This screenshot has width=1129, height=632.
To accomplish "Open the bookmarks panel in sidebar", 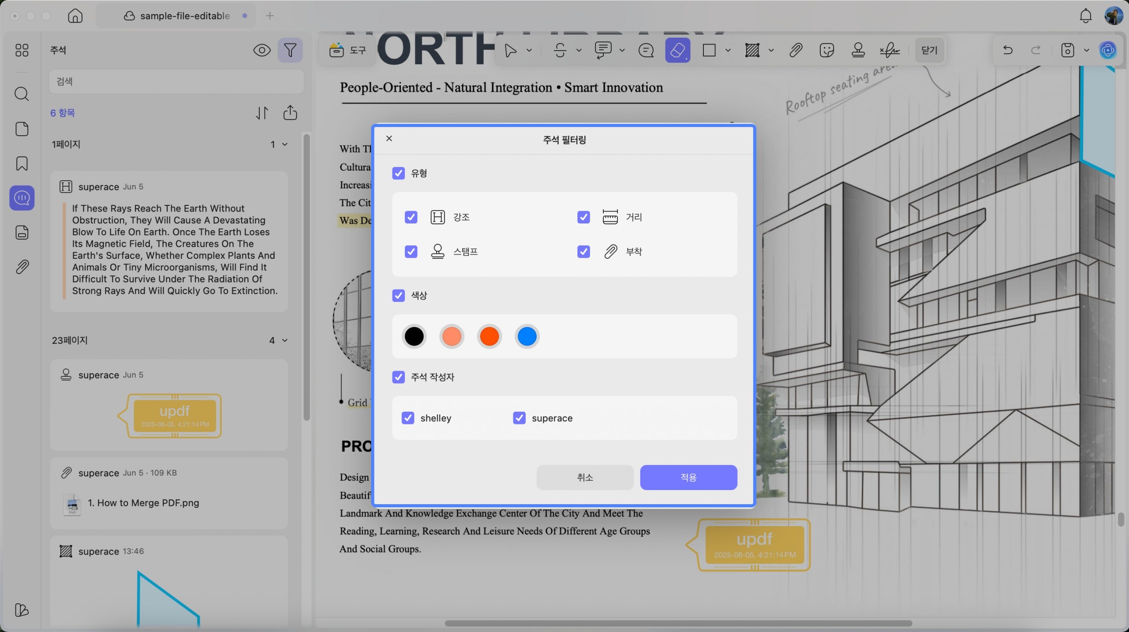I will (22, 164).
